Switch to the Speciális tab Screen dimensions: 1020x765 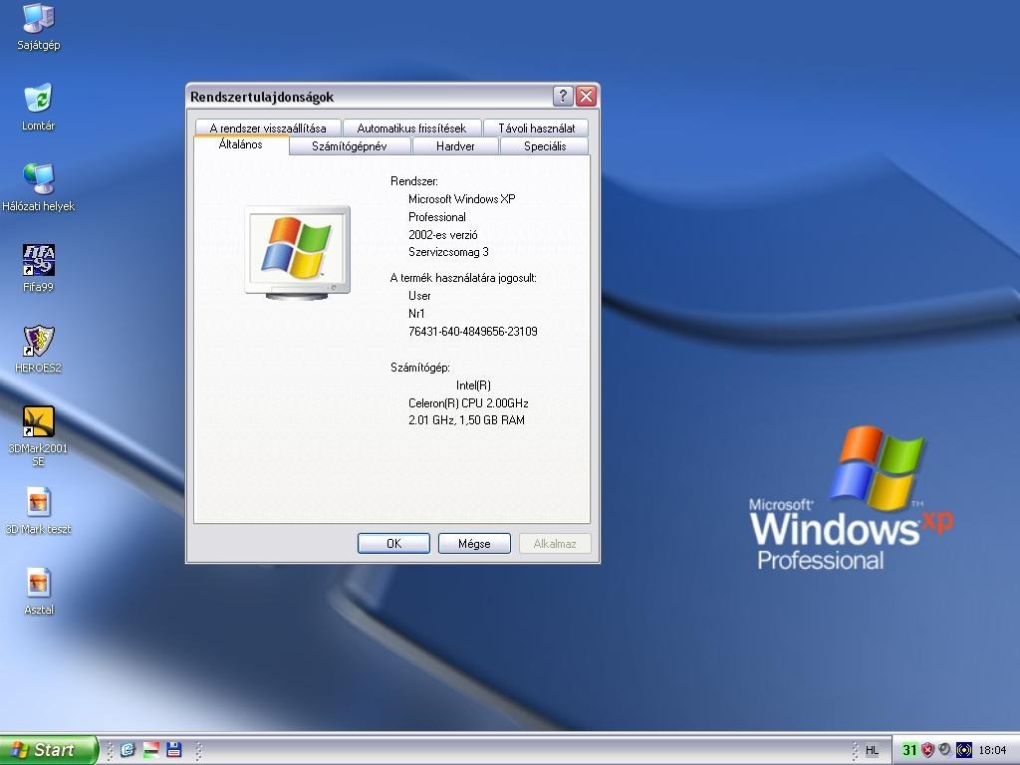(x=545, y=145)
